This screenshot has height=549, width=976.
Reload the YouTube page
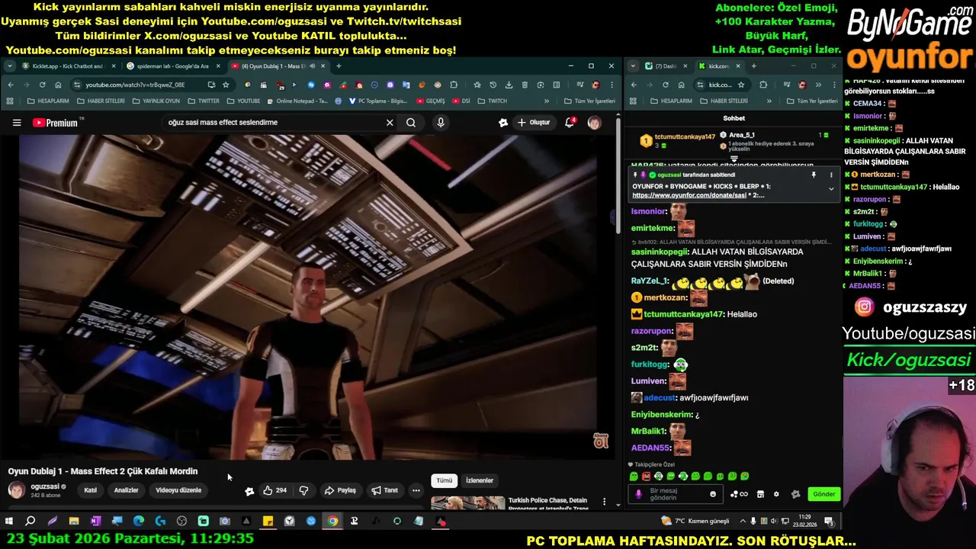[42, 85]
